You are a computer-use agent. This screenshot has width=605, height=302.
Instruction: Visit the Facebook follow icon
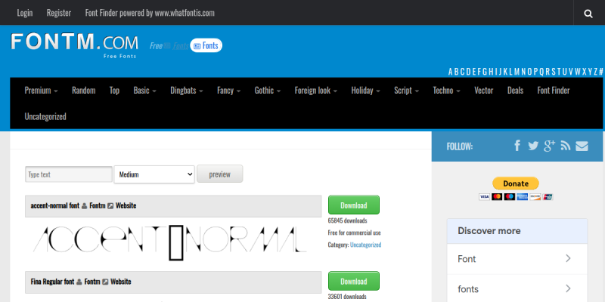[x=517, y=146]
